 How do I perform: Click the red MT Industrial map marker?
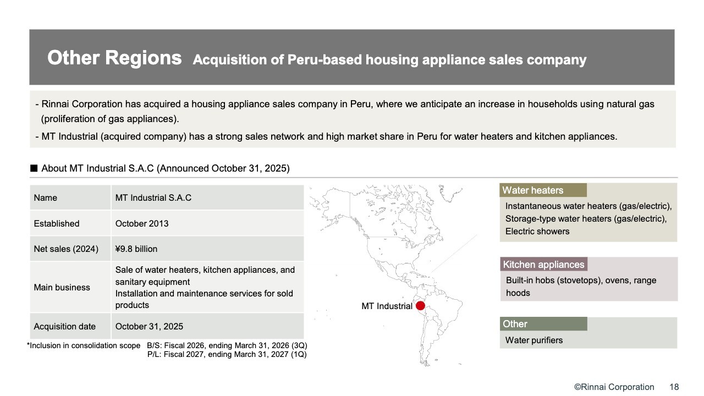[x=420, y=306]
